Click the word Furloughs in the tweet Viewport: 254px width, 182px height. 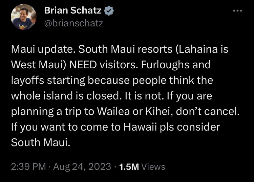click(165, 65)
